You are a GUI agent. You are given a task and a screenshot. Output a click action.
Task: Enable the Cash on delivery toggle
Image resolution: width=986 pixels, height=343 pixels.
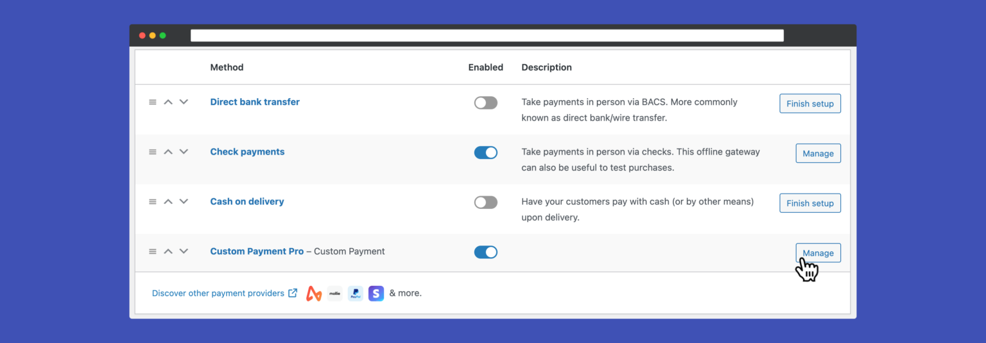[485, 203]
